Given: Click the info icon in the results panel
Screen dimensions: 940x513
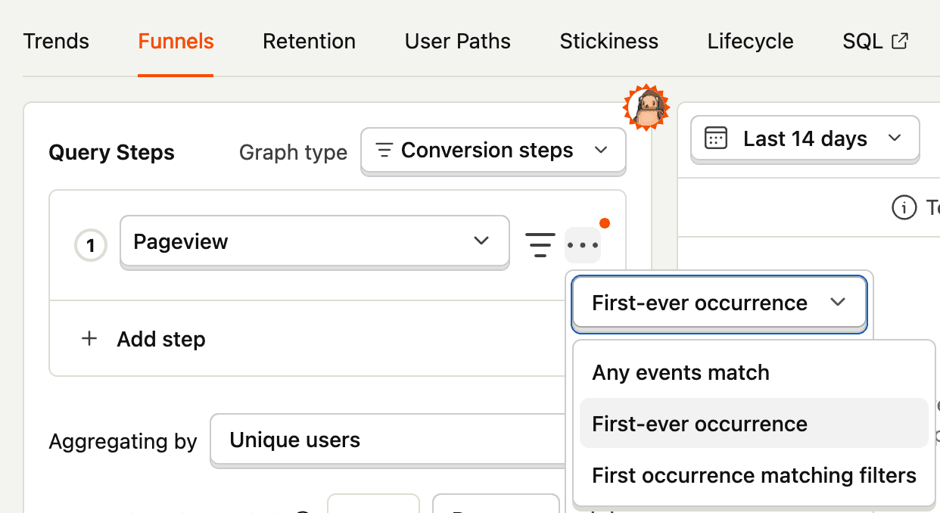Looking at the screenshot, I should pos(904,207).
